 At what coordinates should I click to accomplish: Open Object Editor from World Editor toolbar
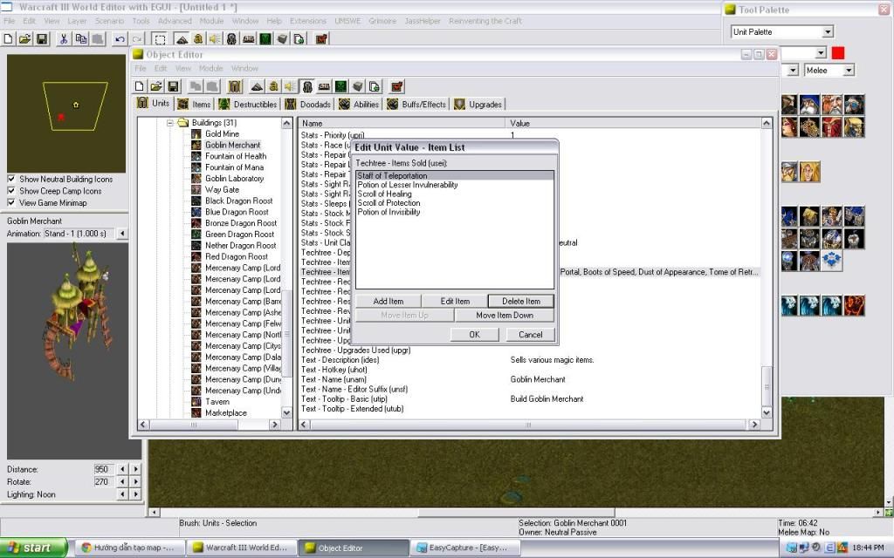pos(231,38)
